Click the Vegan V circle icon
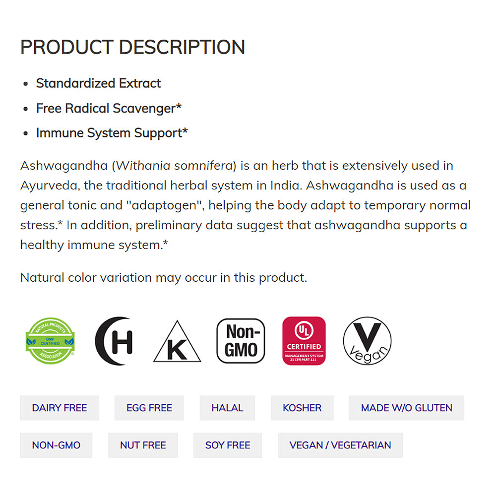Screen dimensions: 496x496 (367, 341)
